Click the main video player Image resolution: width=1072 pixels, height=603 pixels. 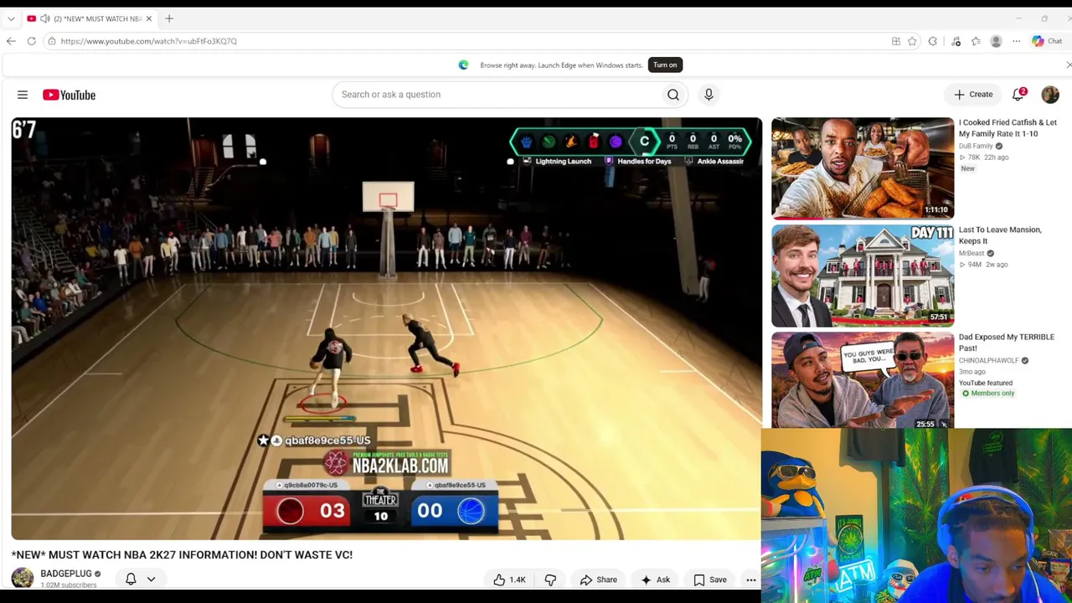click(386, 328)
